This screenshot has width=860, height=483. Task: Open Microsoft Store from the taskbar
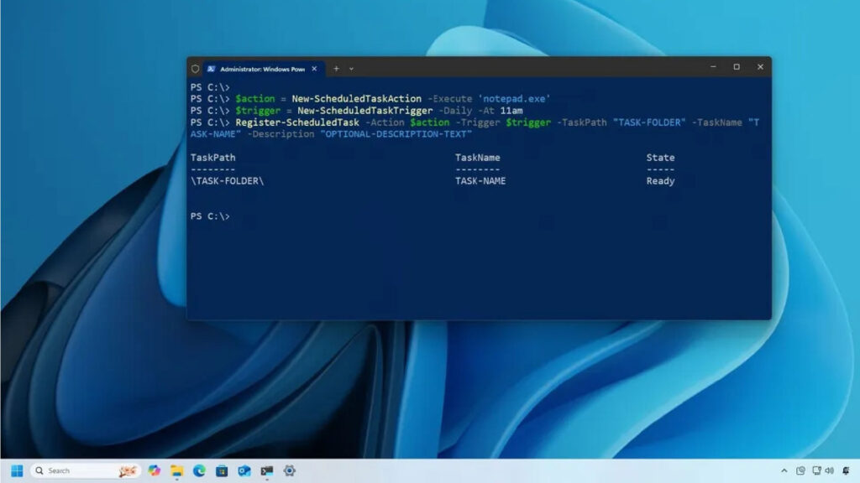pos(222,470)
